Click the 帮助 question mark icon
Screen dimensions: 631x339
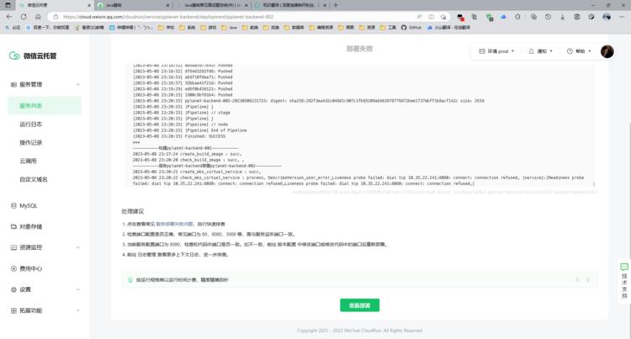click(570, 51)
